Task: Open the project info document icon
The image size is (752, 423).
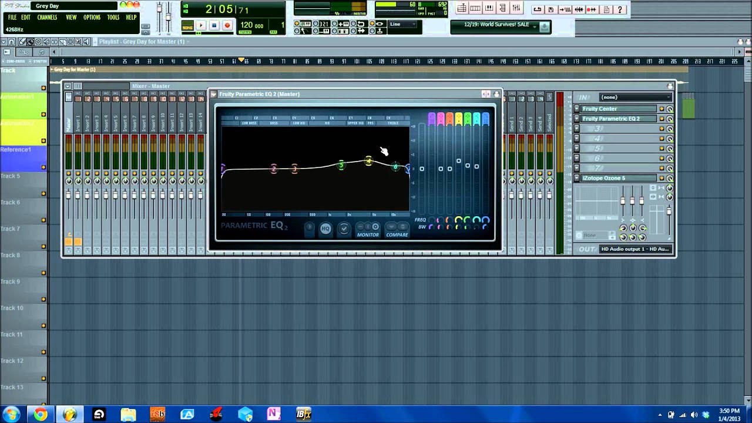Action: (606, 9)
